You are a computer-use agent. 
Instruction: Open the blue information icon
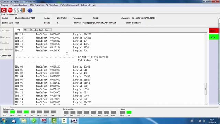(30, 10)
